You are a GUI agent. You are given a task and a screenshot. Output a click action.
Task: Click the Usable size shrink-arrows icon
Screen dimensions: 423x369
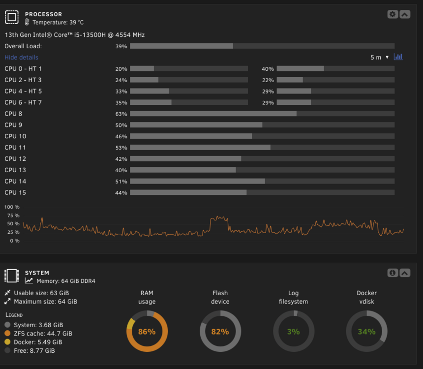[x=7, y=293]
